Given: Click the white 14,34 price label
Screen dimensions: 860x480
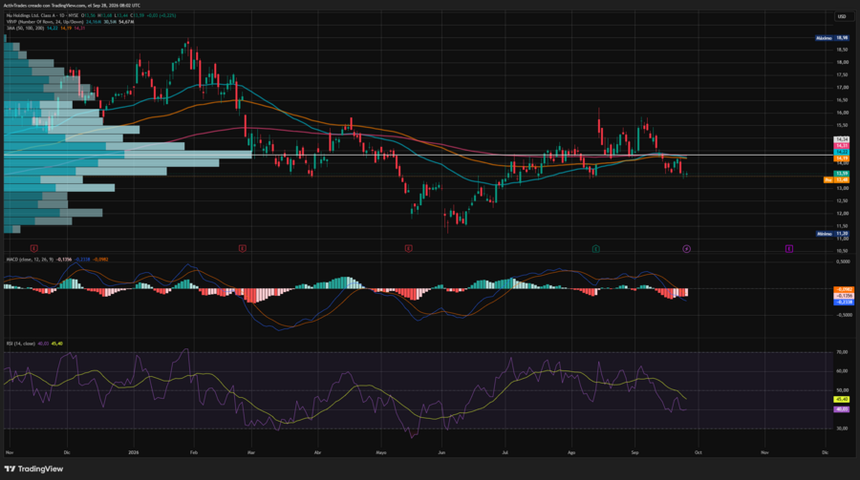Looking at the screenshot, I should coord(841,139).
